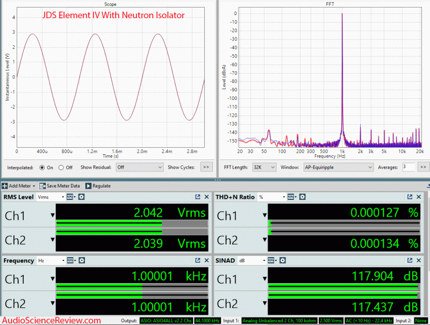Click SINAD Ch2 117.437 dB reading

pos(385,307)
